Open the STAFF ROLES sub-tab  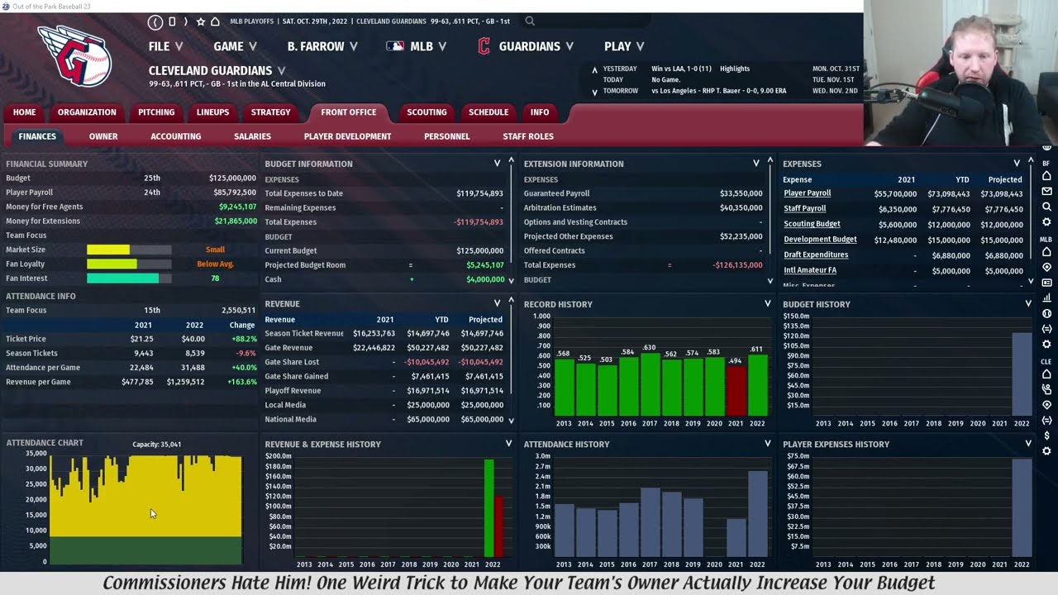pyautogui.click(x=528, y=136)
